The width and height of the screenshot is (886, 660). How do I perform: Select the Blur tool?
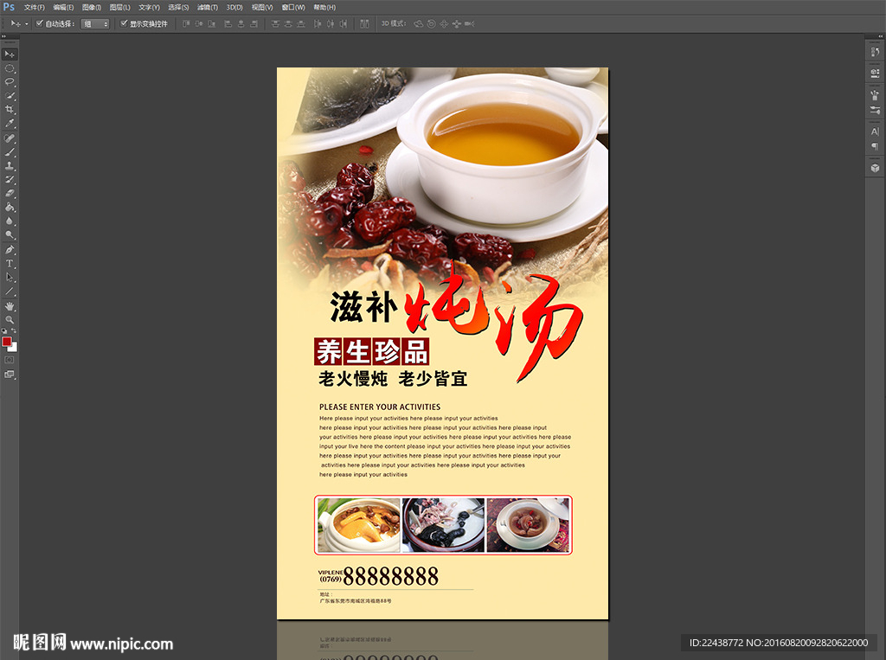pos(10,221)
